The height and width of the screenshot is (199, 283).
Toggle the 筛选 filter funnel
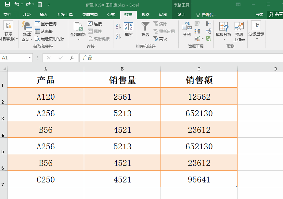click(x=145, y=29)
